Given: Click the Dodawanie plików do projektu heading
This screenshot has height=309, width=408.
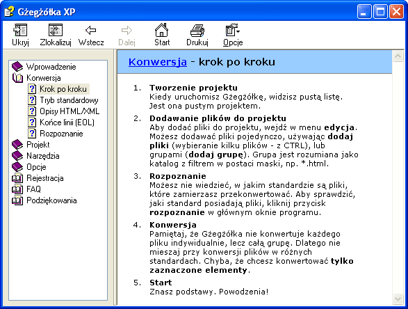Looking at the screenshot, I should point(218,118).
